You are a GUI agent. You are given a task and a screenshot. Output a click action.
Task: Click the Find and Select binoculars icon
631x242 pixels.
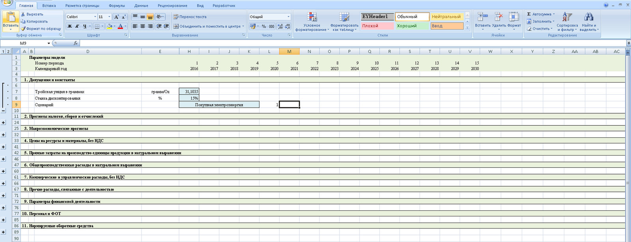[x=589, y=17]
